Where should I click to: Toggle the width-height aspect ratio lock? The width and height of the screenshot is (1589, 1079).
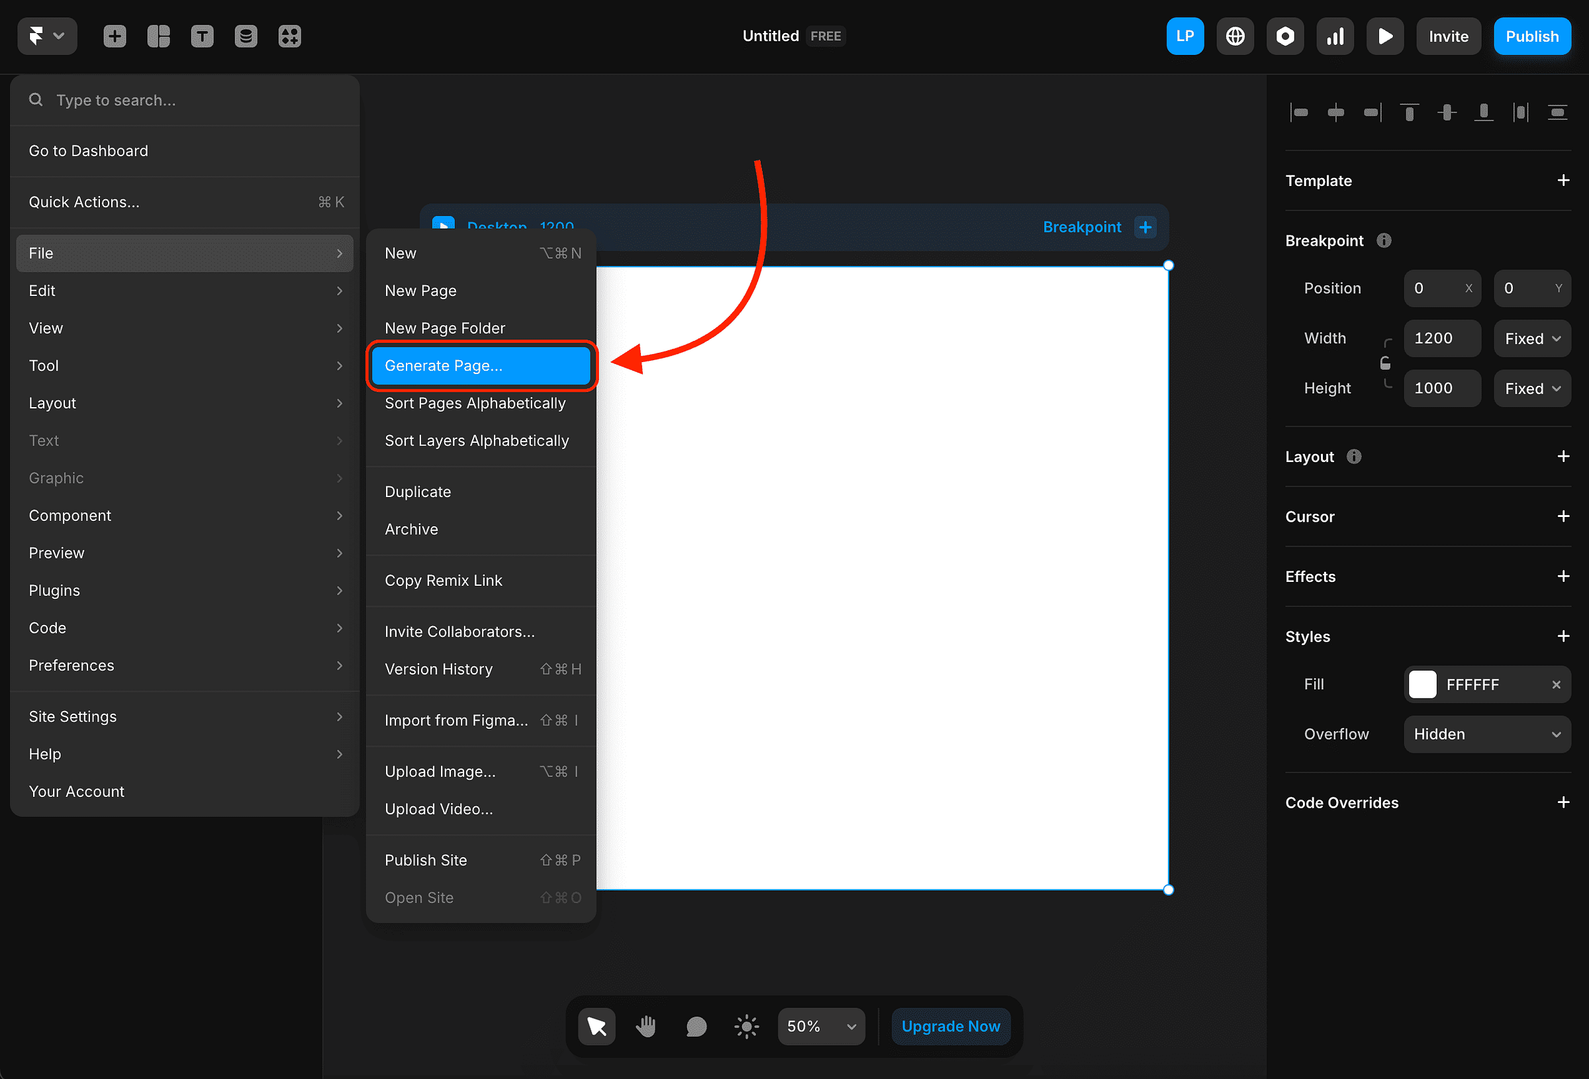[1385, 363]
